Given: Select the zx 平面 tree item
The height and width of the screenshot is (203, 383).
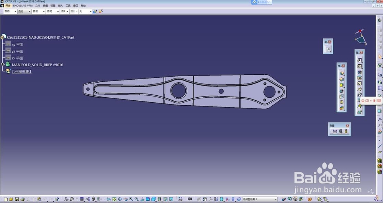Looking at the screenshot, I should [x=17, y=58].
